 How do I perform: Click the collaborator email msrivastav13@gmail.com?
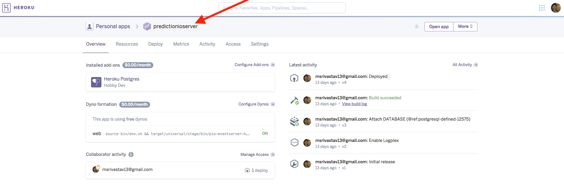pyautogui.click(x=128, y=170)
